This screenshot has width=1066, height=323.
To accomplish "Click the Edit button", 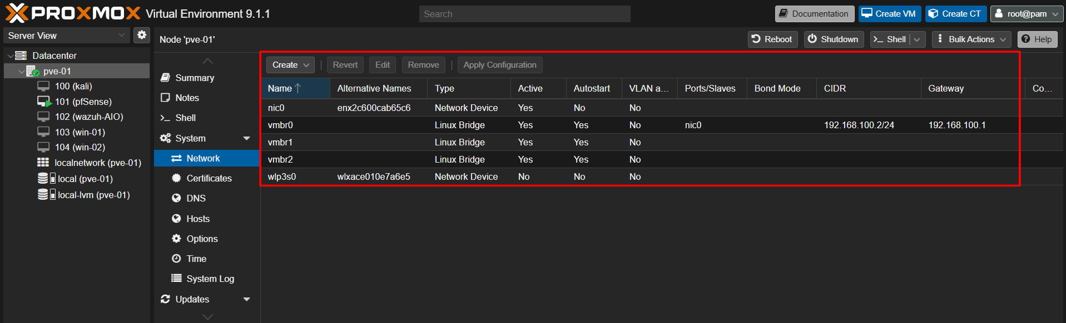I will (383, 65).
